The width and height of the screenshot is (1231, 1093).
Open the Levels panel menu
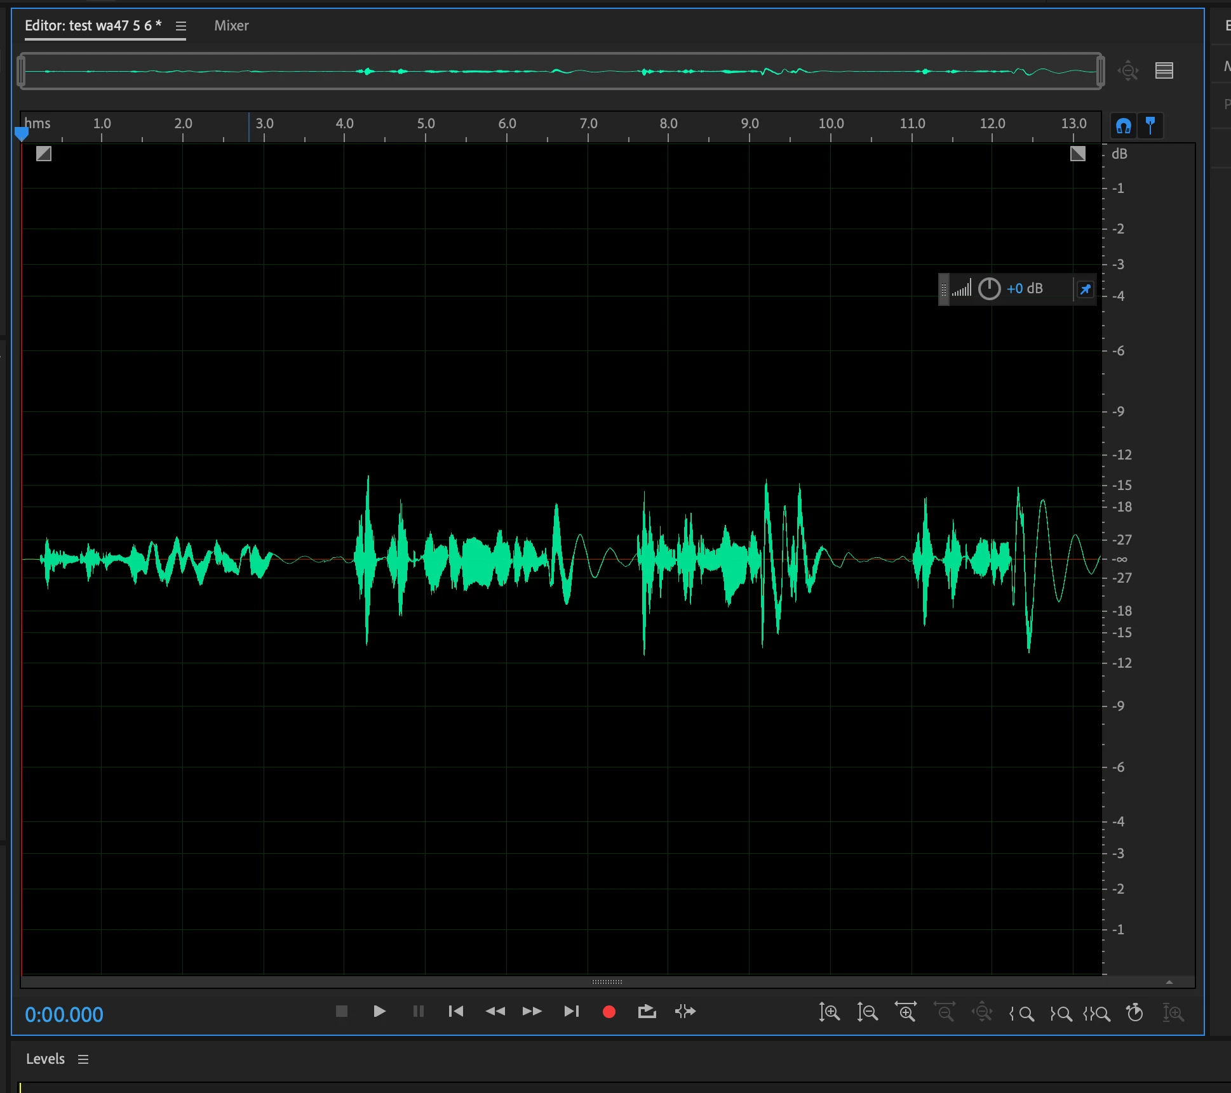(83, 1059)
